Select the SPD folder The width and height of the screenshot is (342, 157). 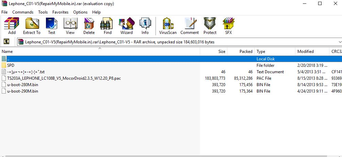pos(11,65)
